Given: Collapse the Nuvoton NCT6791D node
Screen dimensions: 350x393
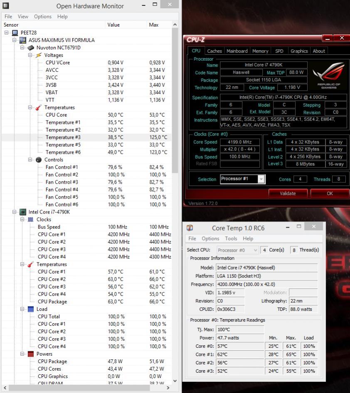Looking at the screenshot, I should [x=22, y=48].
